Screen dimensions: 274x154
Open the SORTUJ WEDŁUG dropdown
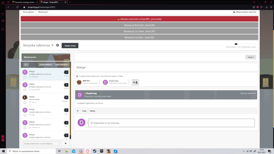(x=62, y=65)
